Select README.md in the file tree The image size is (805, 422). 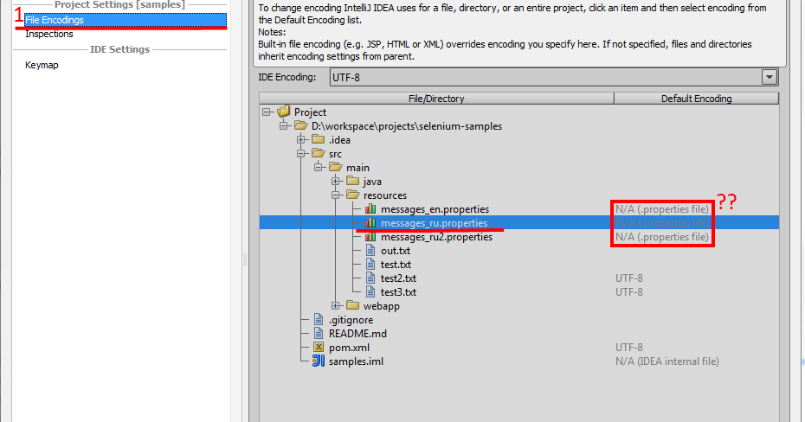tap(357, 334)
